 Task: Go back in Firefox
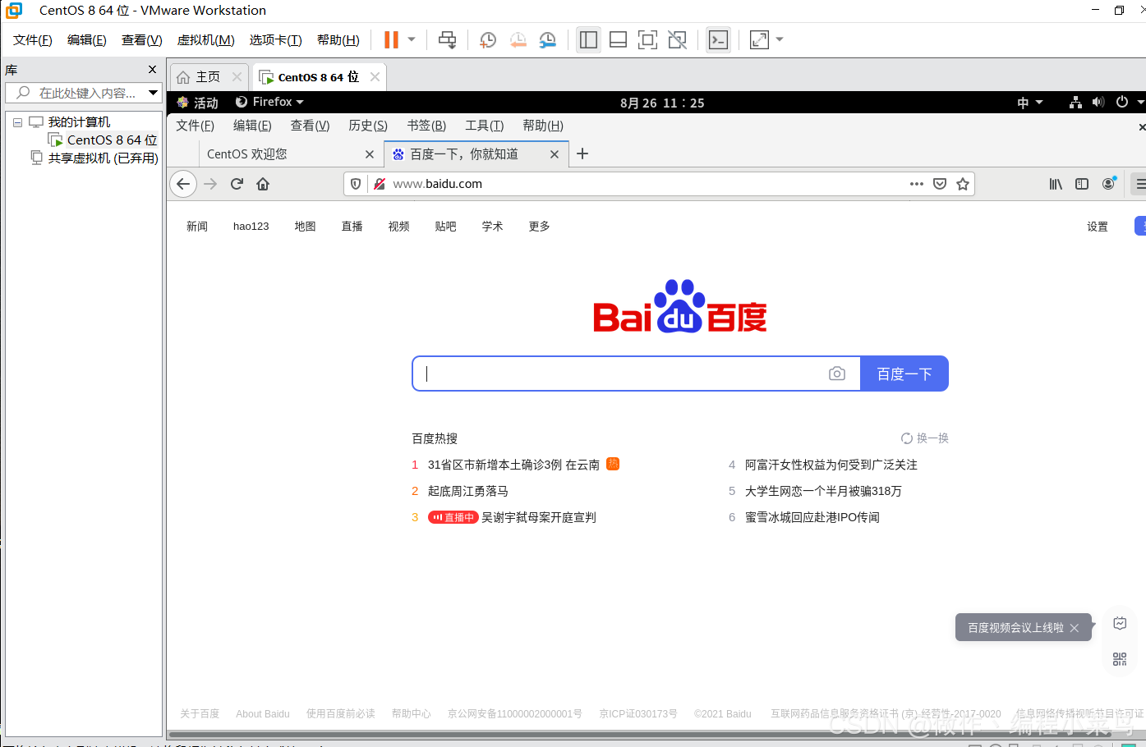(x=183, y=184)
